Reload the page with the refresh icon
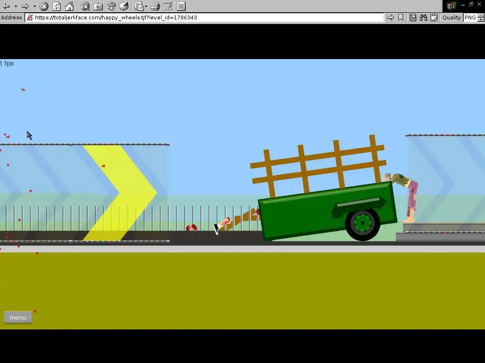 point(57,6)
